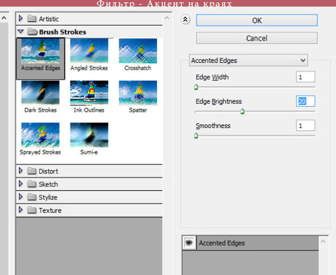Expand the Sketch filter category

click(21, 184)
